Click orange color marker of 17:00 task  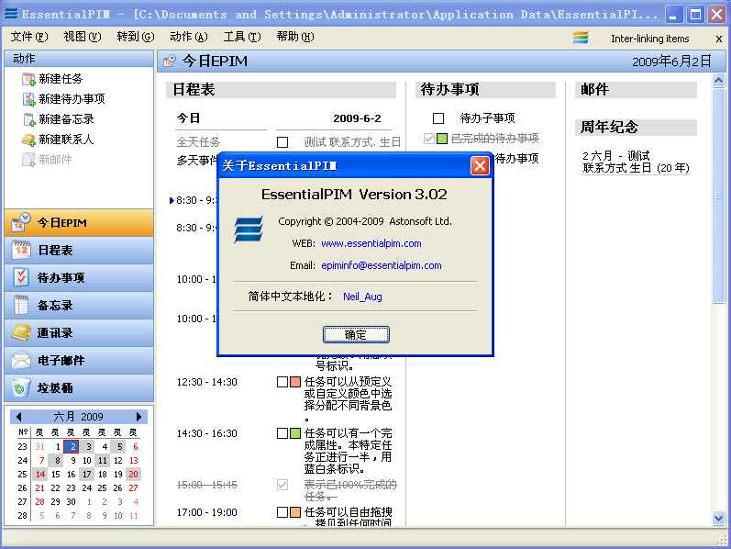(295, 512)
